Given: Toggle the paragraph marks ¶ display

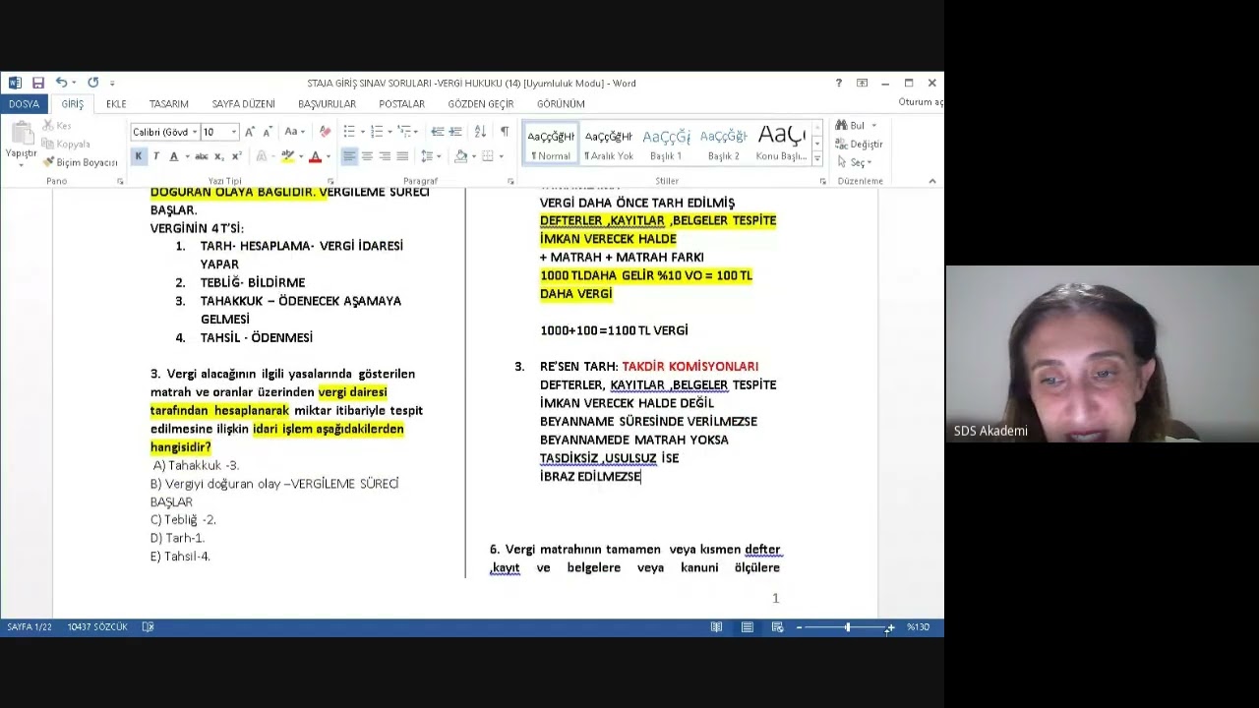Looking at the screenshot, I should pos(505,132).
